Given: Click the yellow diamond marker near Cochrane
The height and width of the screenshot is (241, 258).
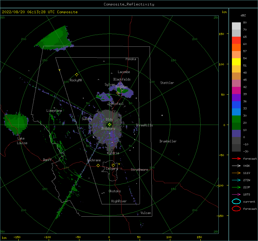Looking at the screenshot, I should click(x=98, y=165).
